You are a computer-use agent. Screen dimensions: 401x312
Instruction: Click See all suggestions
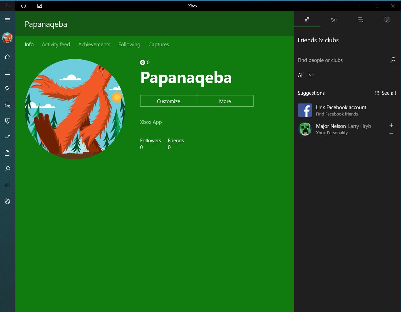click(x=385, y=93)
